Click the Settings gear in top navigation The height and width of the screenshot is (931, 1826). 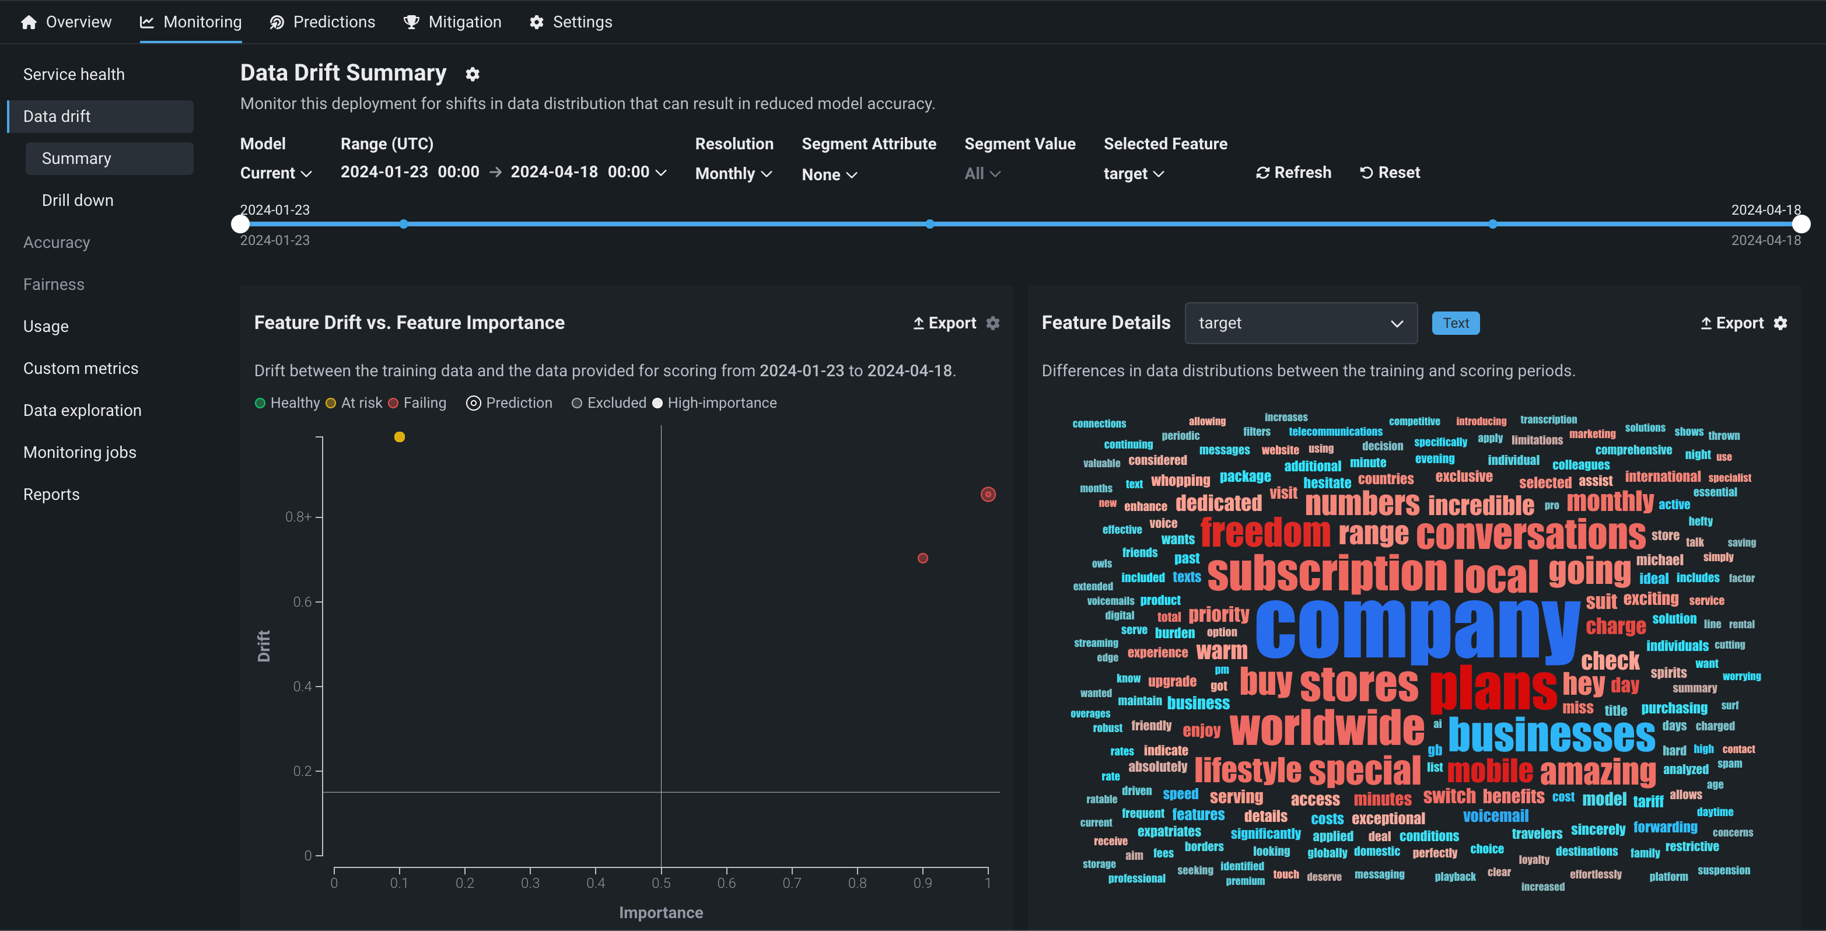click(537, 23)
